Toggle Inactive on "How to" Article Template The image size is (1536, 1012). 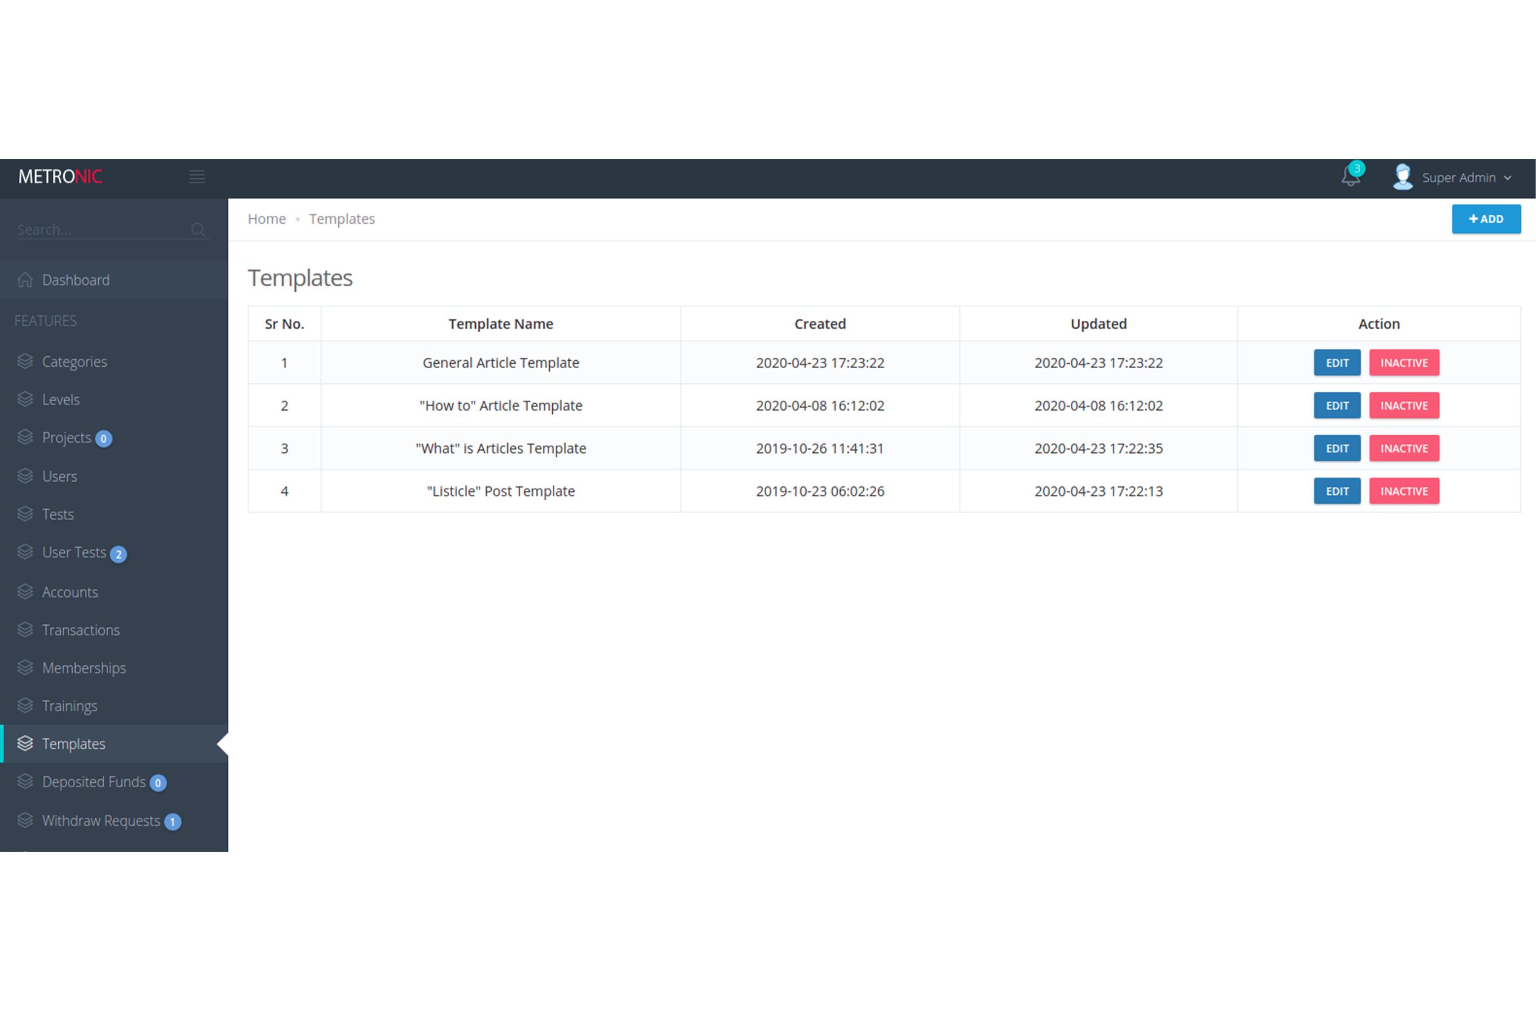1404,405
